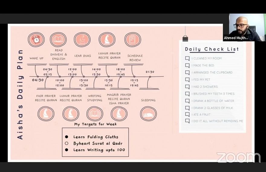Select the Learn Folding Cloths bullet
Image resolution: width=266 pixels, height=172 pixels.
(66, 137)
